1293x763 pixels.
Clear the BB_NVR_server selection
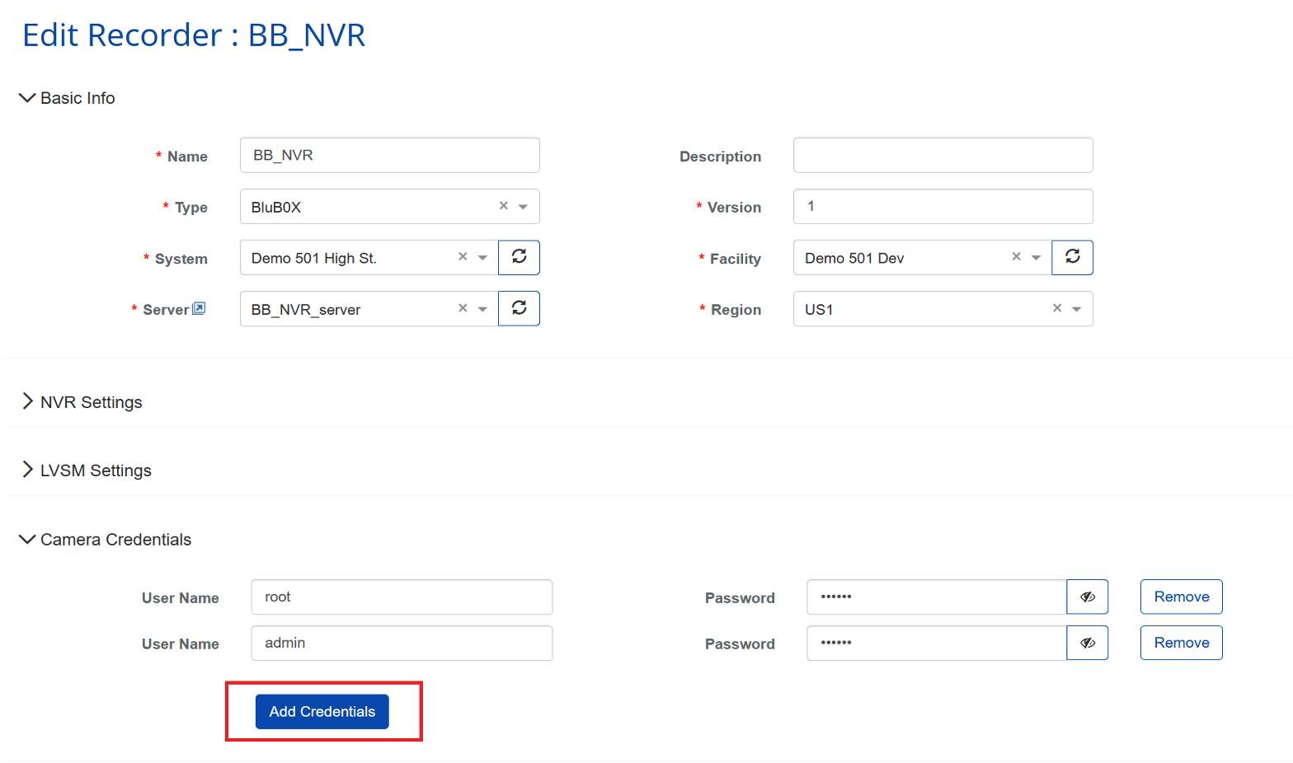coord(463,308)
